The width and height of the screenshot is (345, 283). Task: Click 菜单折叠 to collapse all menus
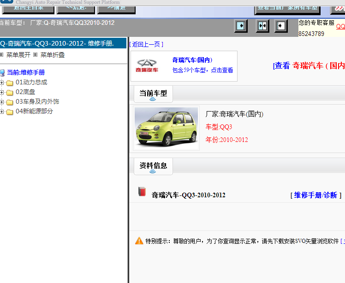pyautogui.click(x=53, y=55)
